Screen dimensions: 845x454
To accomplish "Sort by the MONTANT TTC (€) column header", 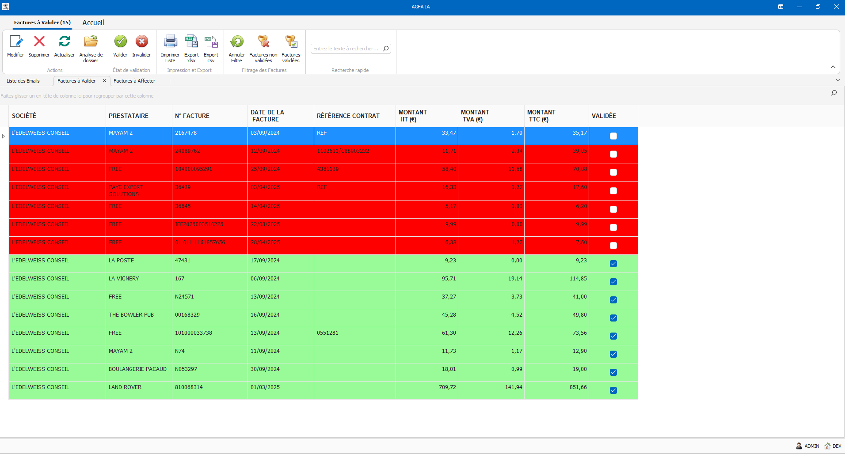I will pyautogui.click(x=556, y=116).
